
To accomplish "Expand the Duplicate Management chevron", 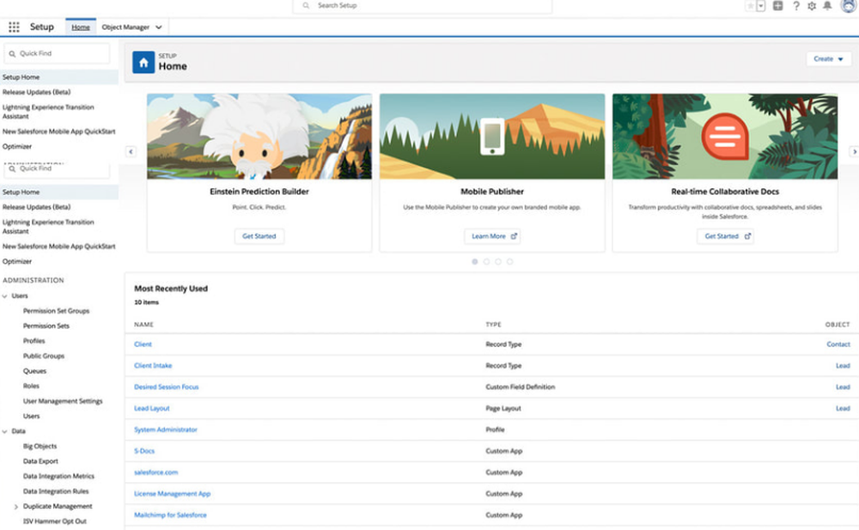I will click(15, 507).
